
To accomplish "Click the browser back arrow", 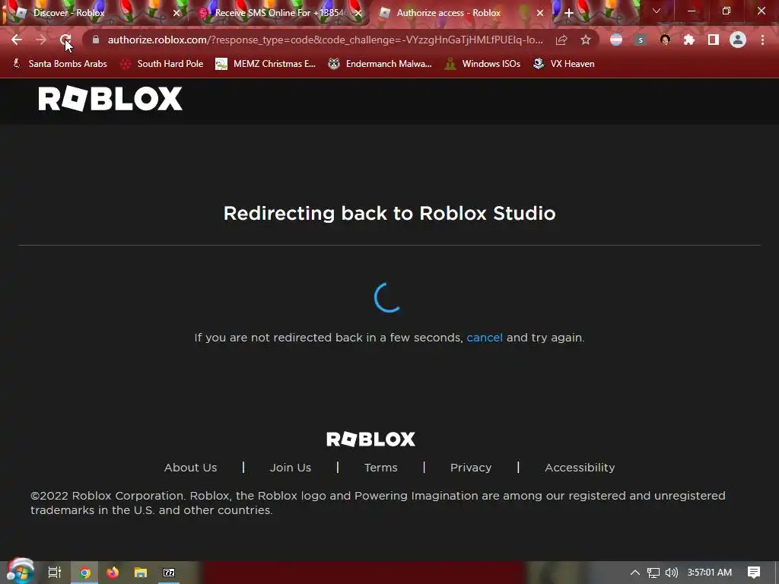I will point(17,40).
